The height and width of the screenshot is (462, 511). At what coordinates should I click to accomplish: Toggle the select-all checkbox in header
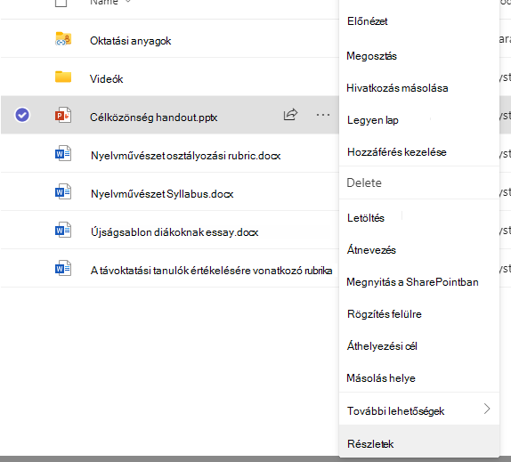pos(61,3)
